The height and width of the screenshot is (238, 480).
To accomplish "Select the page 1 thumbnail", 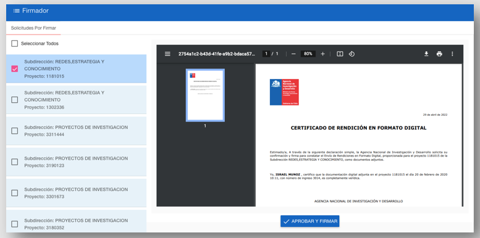I will pyautogui.click(x=205, y=95).
